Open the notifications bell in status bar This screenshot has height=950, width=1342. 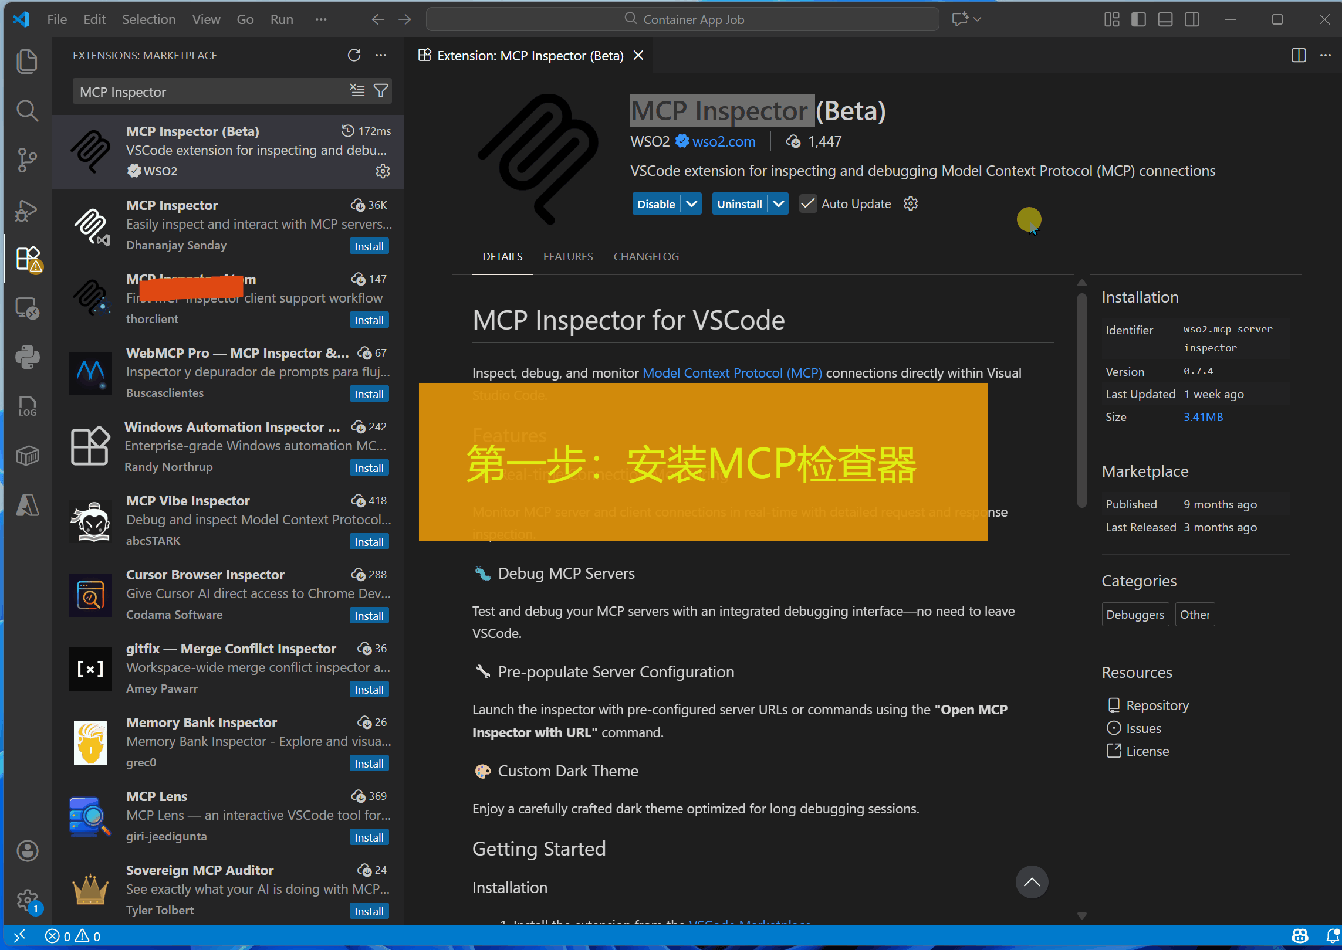pos(1333,936)
